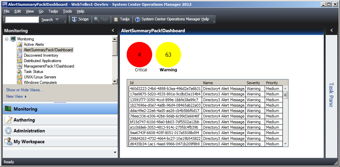Click the yellow Warning alerts circle
The width and height of the screenshot is (340, 167).
click(168, 55)
